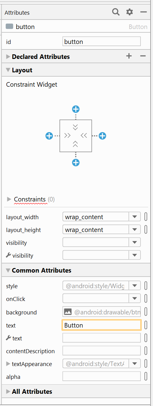Remove a declared attribute with the minus icon
The width and height of the screenshot is (153, 406).
(143, 56)
